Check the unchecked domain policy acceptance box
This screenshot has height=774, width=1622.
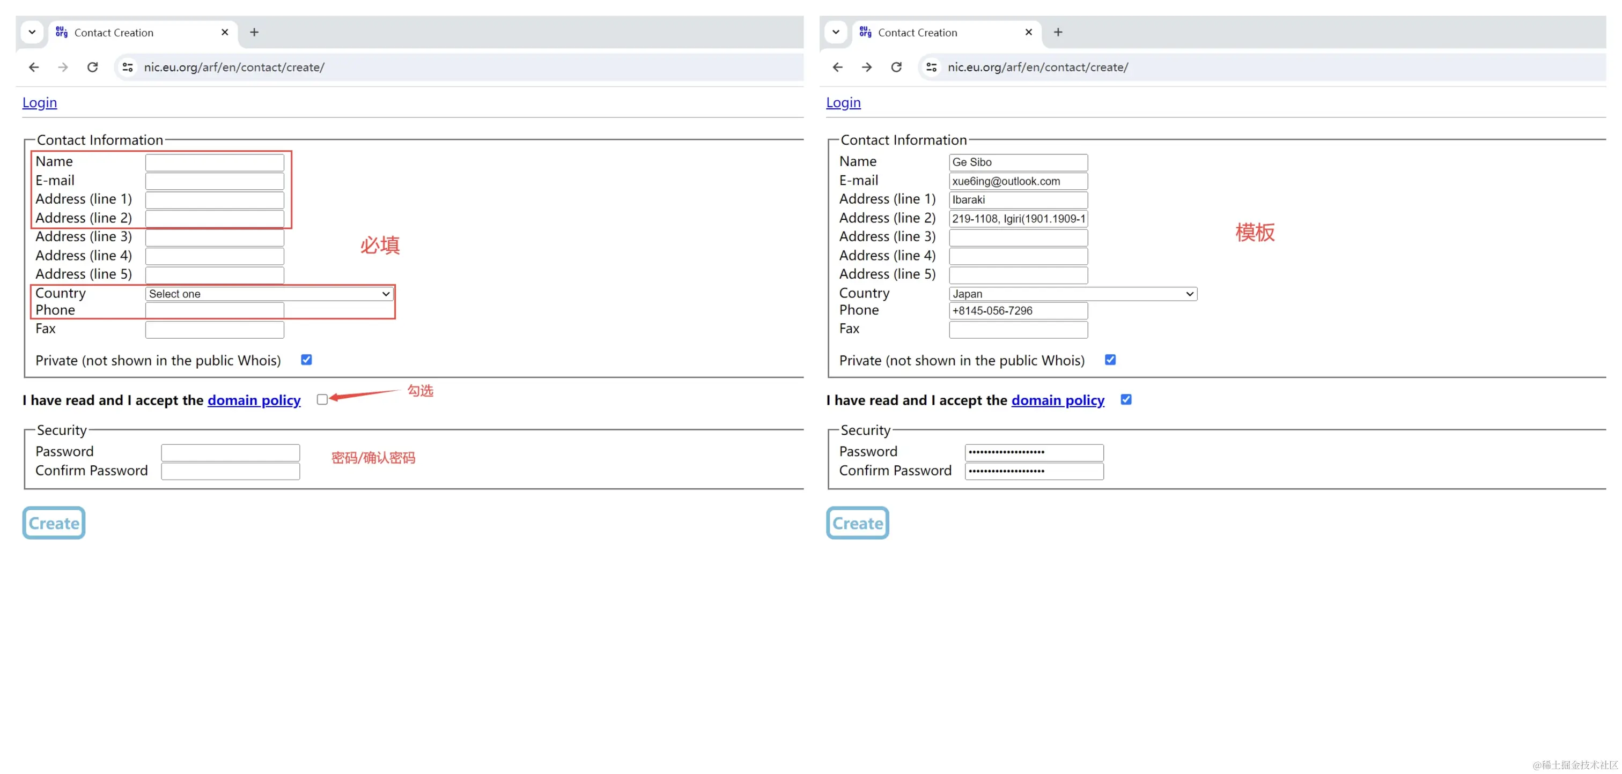tap(322, 399)
